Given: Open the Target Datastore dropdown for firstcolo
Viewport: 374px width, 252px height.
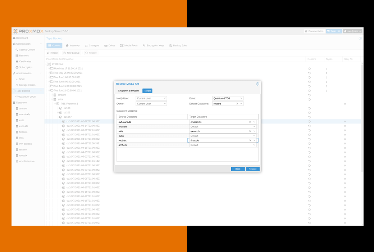Looking at the screenshot, I should [x=254, y=127].
